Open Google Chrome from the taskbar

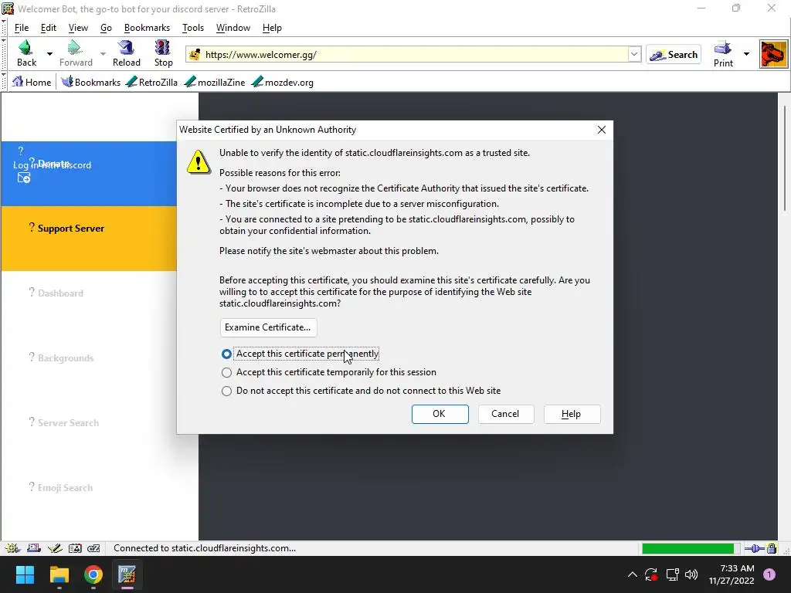[x=93, y=574]
